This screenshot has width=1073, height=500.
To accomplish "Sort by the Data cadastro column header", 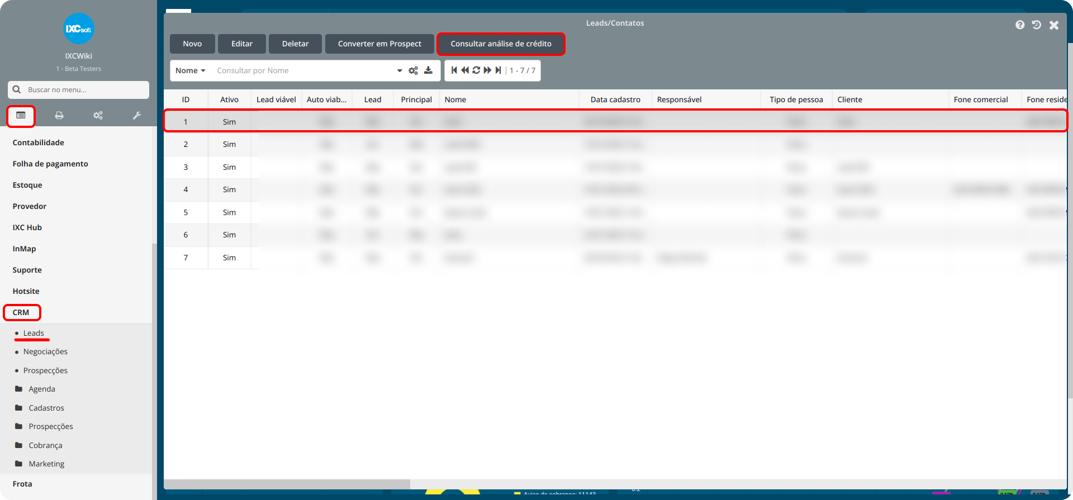I will 615,99.
